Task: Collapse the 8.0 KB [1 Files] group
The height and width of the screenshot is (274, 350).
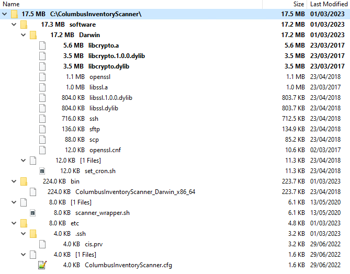Action: click(x=14, y=202)
